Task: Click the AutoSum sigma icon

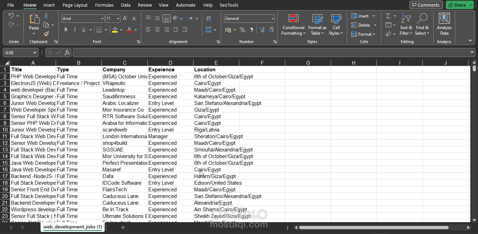Action: point(388,16)
